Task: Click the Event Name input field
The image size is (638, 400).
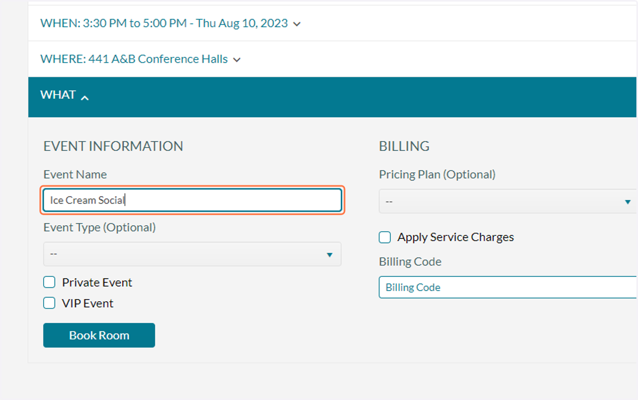Action: pos(192,200)
